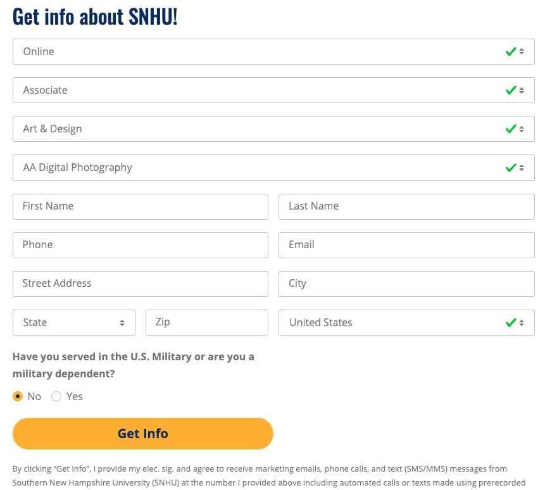
Task: Click the green checkmark beside Online dropdown
Action: (511, 51)
